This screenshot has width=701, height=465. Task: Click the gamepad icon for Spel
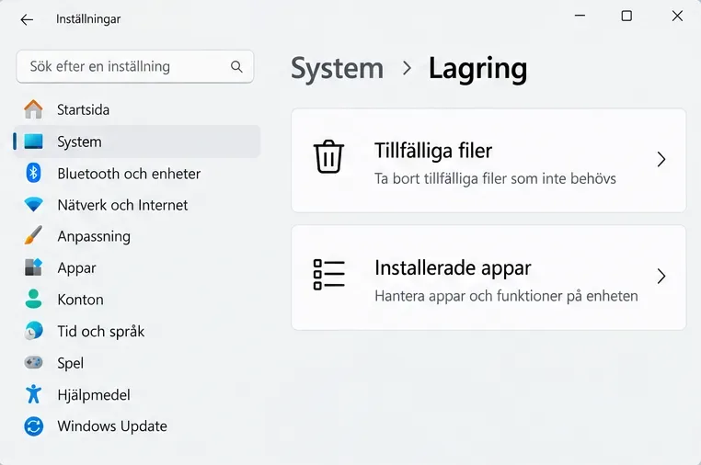pos(33,362)
